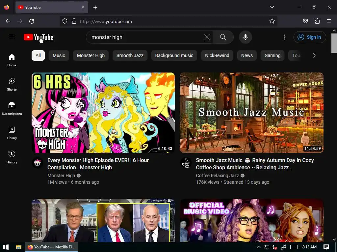The height and width of the screenshot is (252, 337).
Task: List all tabs dropdown arrow
Action: [272, 7]
